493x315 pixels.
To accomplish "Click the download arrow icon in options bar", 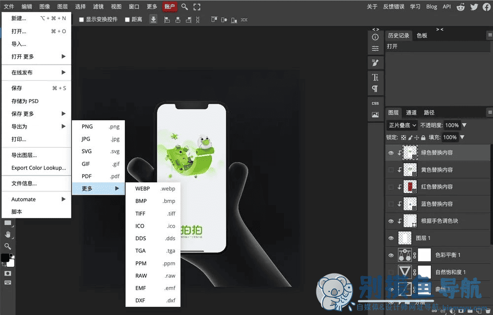I will [153, 20].
